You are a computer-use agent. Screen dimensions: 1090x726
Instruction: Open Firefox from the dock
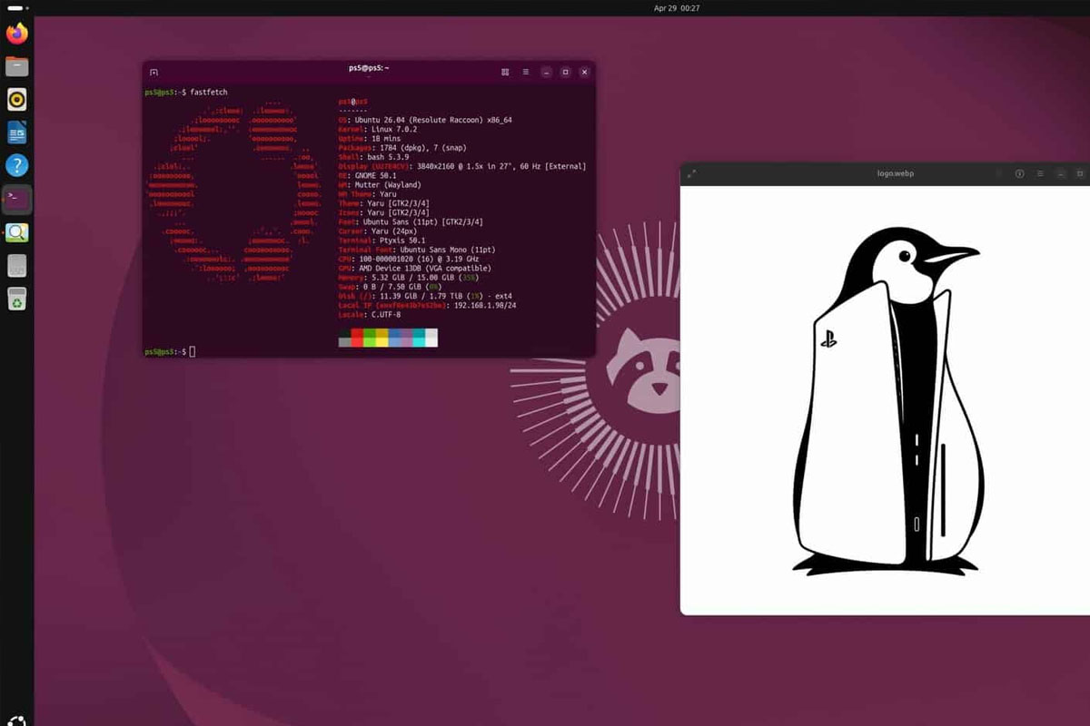[16, 34]
